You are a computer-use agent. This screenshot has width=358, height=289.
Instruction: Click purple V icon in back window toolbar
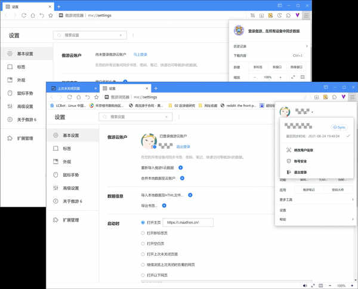(297, 16)
